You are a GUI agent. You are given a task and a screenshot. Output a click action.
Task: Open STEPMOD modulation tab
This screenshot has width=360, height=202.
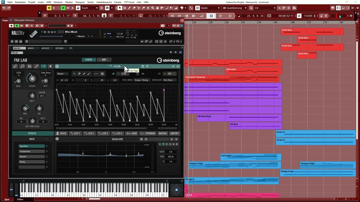pos(148,133)
